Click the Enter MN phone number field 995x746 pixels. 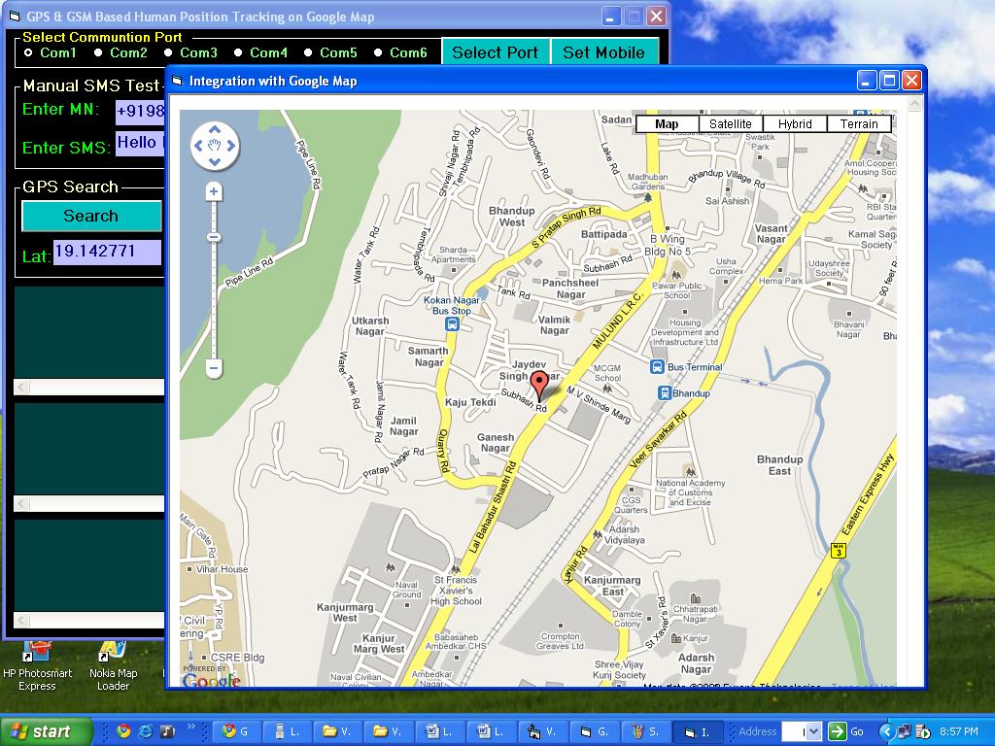pos(140,111)
